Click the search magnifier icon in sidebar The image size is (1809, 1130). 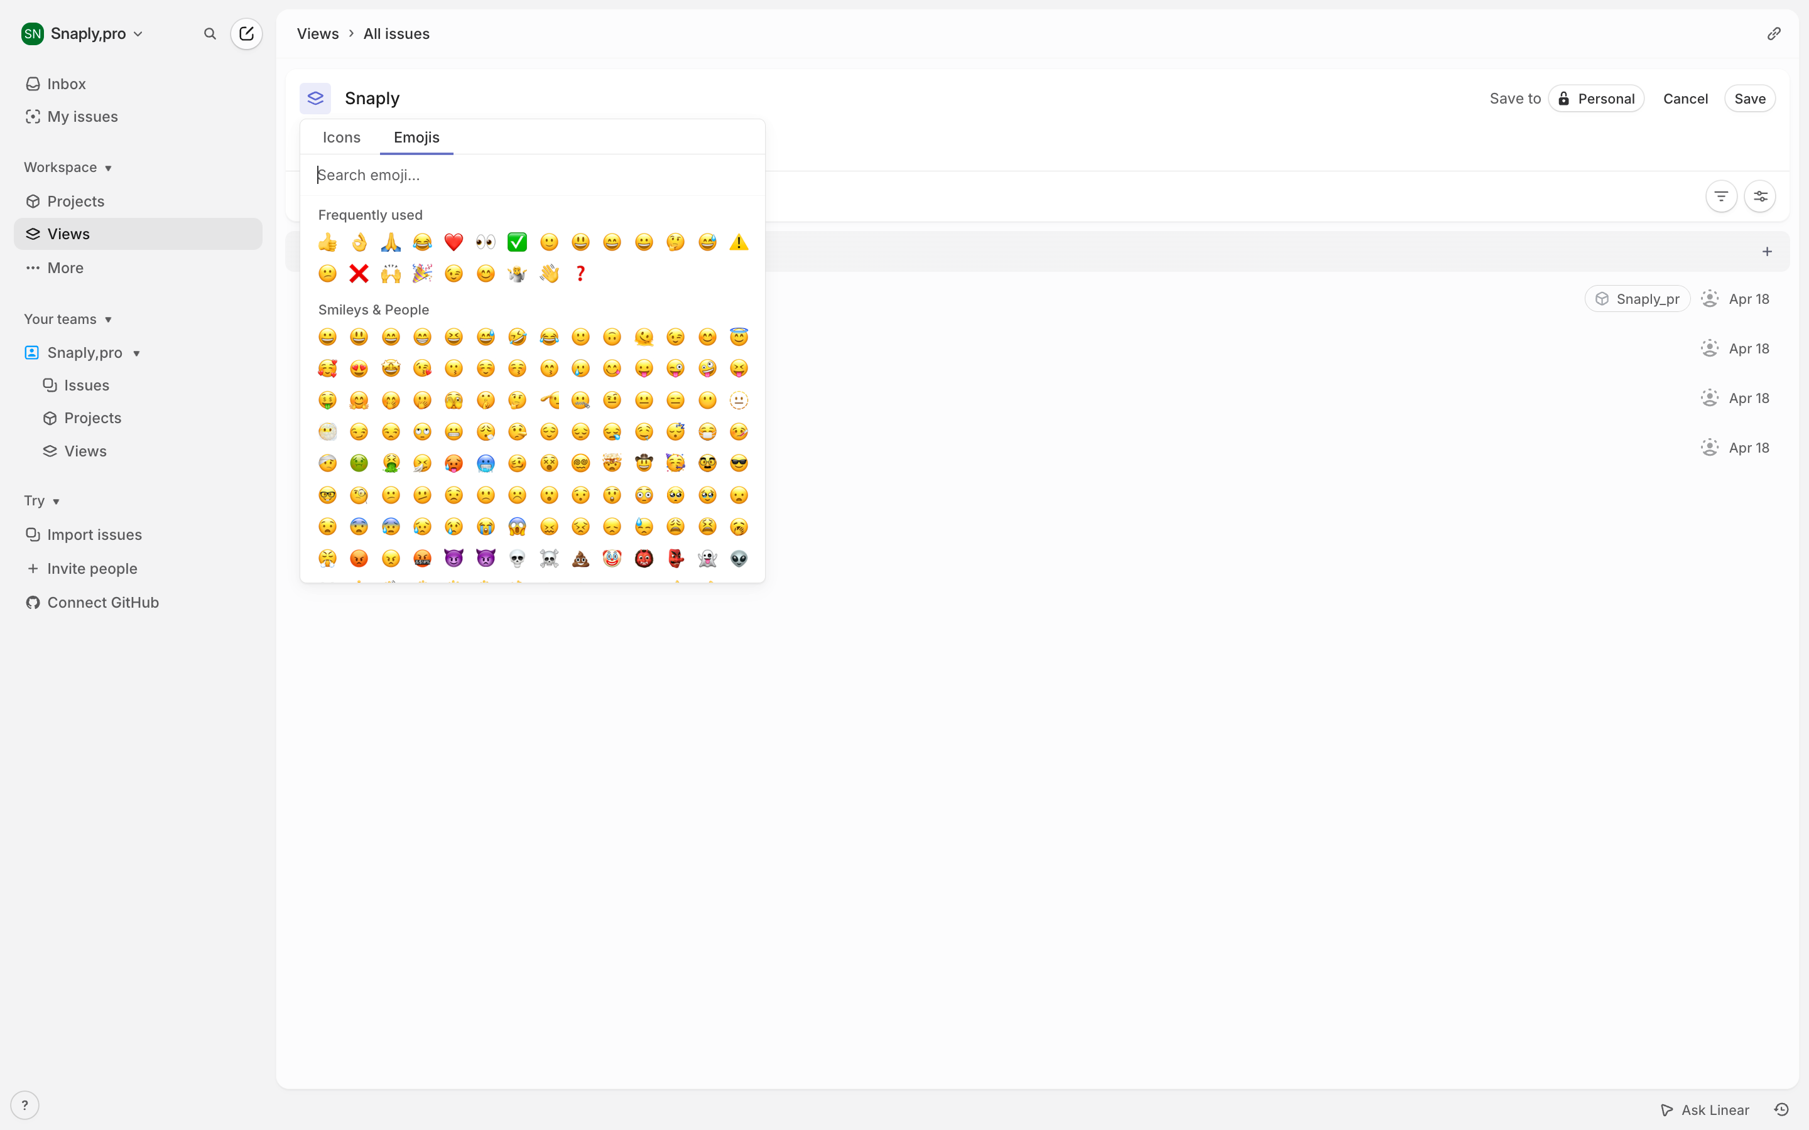pyautogui.click(x=210, y=34)
